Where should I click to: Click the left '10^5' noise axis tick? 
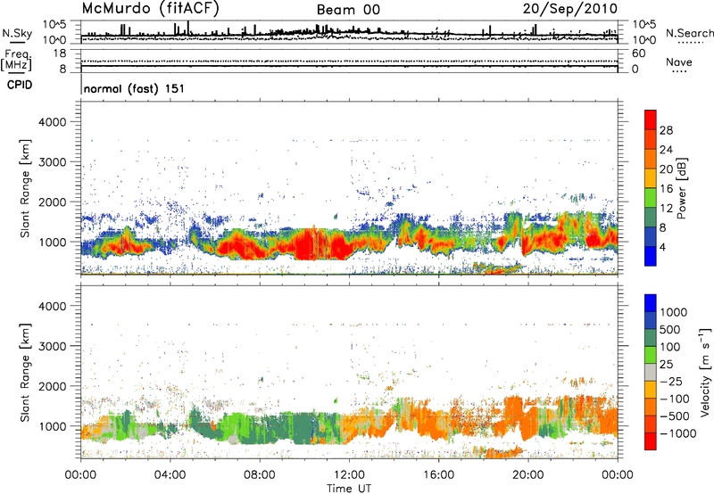[x=55, y=25]
